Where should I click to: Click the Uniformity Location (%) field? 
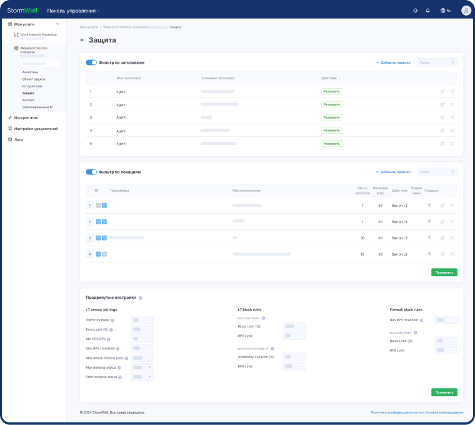click(294, 357)
